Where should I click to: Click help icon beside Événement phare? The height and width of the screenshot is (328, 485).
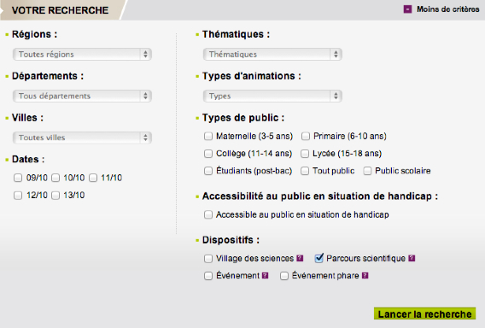pos(365,275)
